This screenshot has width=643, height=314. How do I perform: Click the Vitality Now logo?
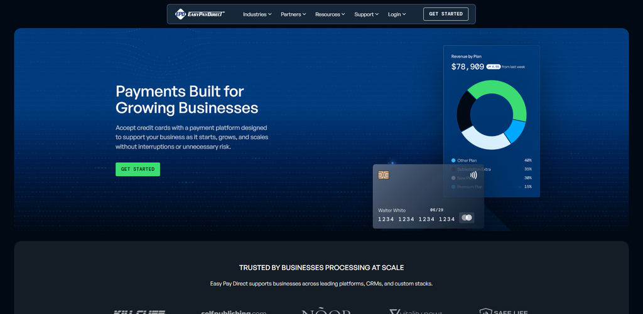click(416, 311)
